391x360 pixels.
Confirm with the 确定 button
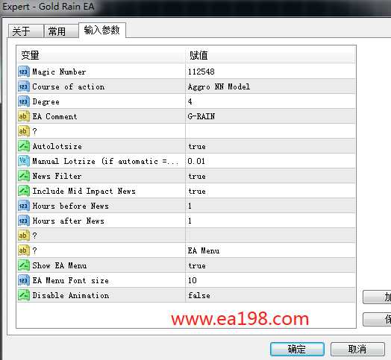297,349
